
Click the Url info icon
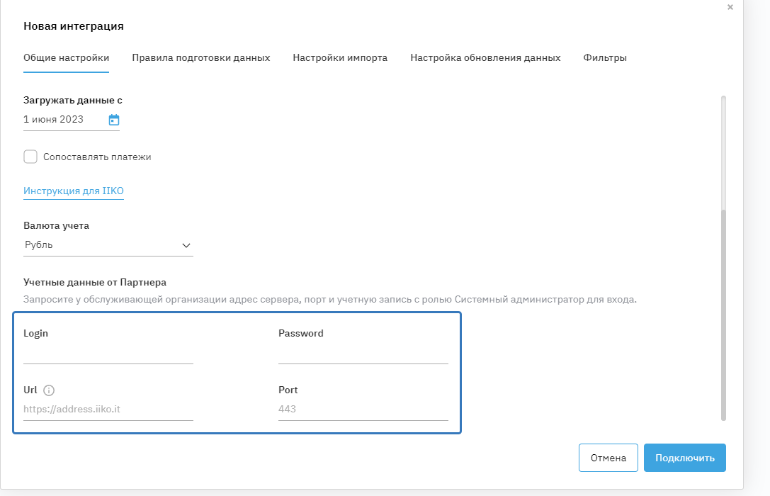coord(49,390)
